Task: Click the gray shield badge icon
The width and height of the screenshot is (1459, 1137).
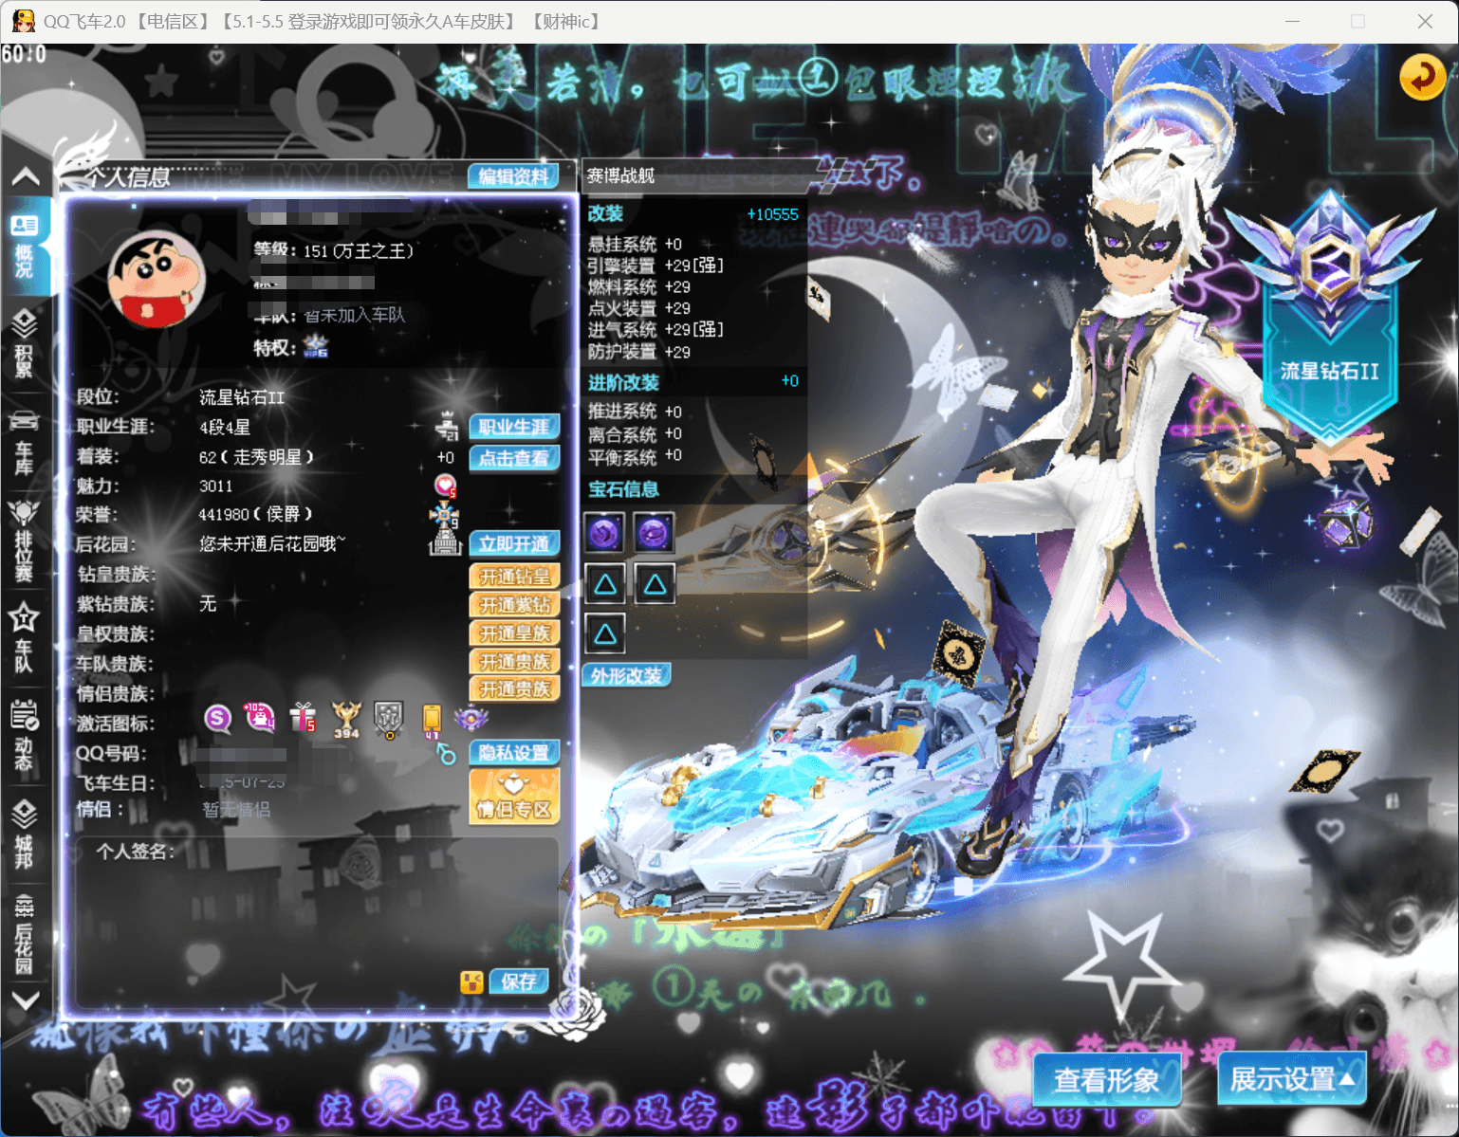Action: click(389, 721)
